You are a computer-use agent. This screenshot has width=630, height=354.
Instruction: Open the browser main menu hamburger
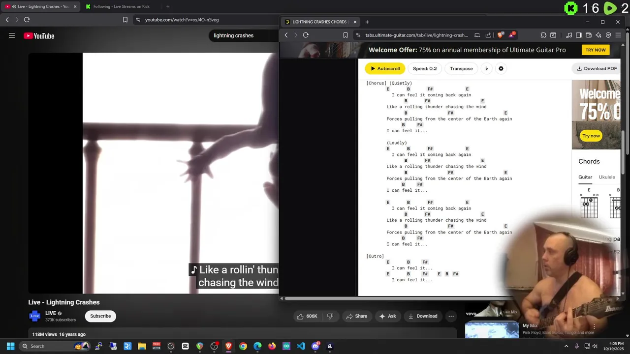[618, 35]
